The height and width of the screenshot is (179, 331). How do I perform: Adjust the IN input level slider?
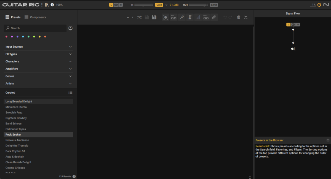tap(143, 5)
